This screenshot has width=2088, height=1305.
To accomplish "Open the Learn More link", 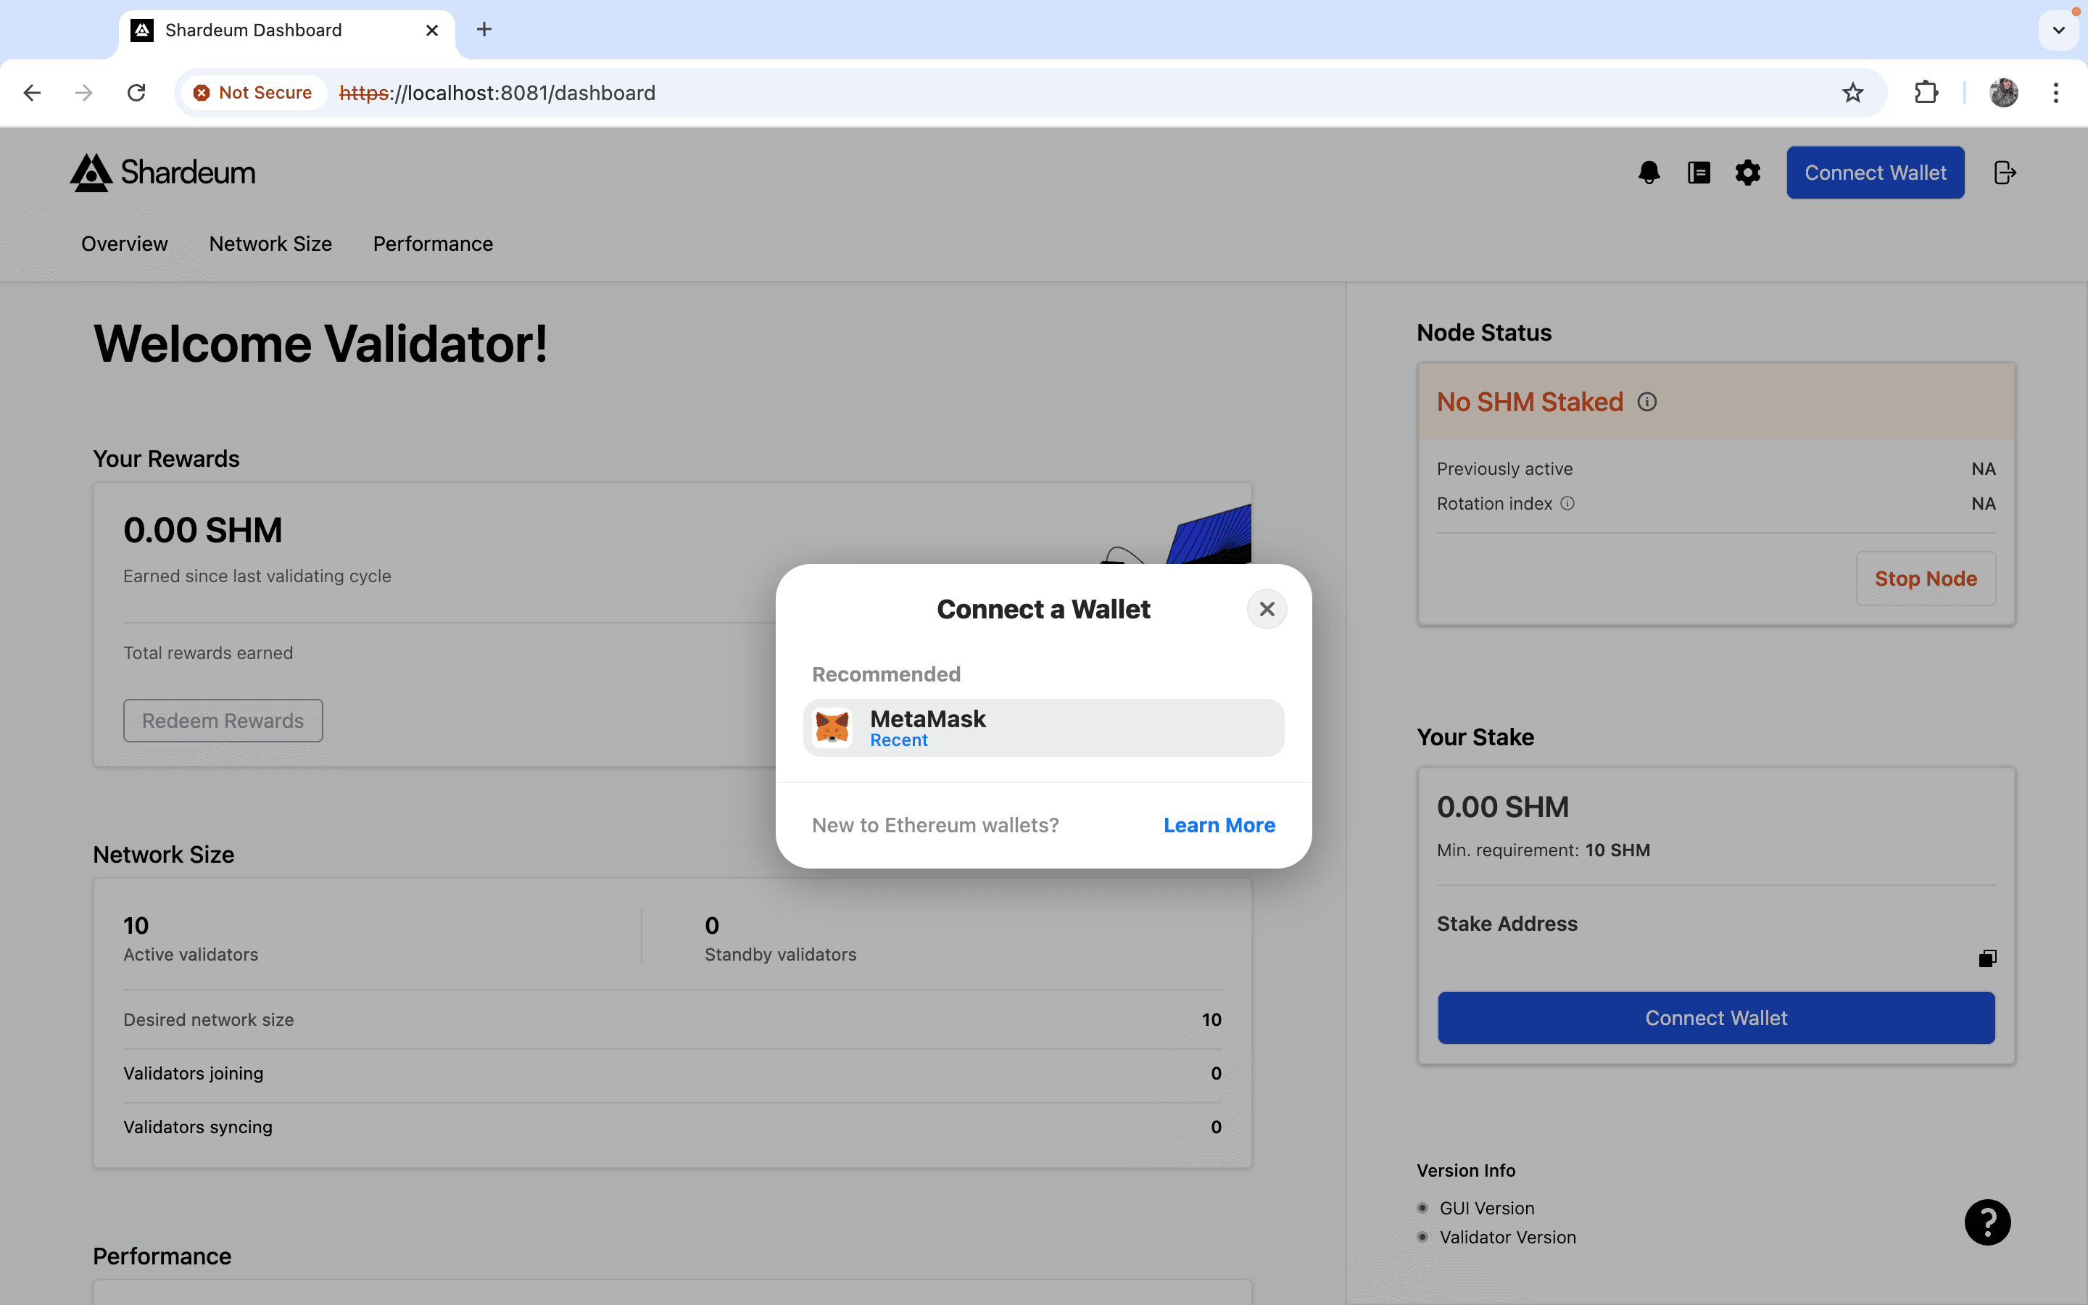I will [x=1218, y=825].
